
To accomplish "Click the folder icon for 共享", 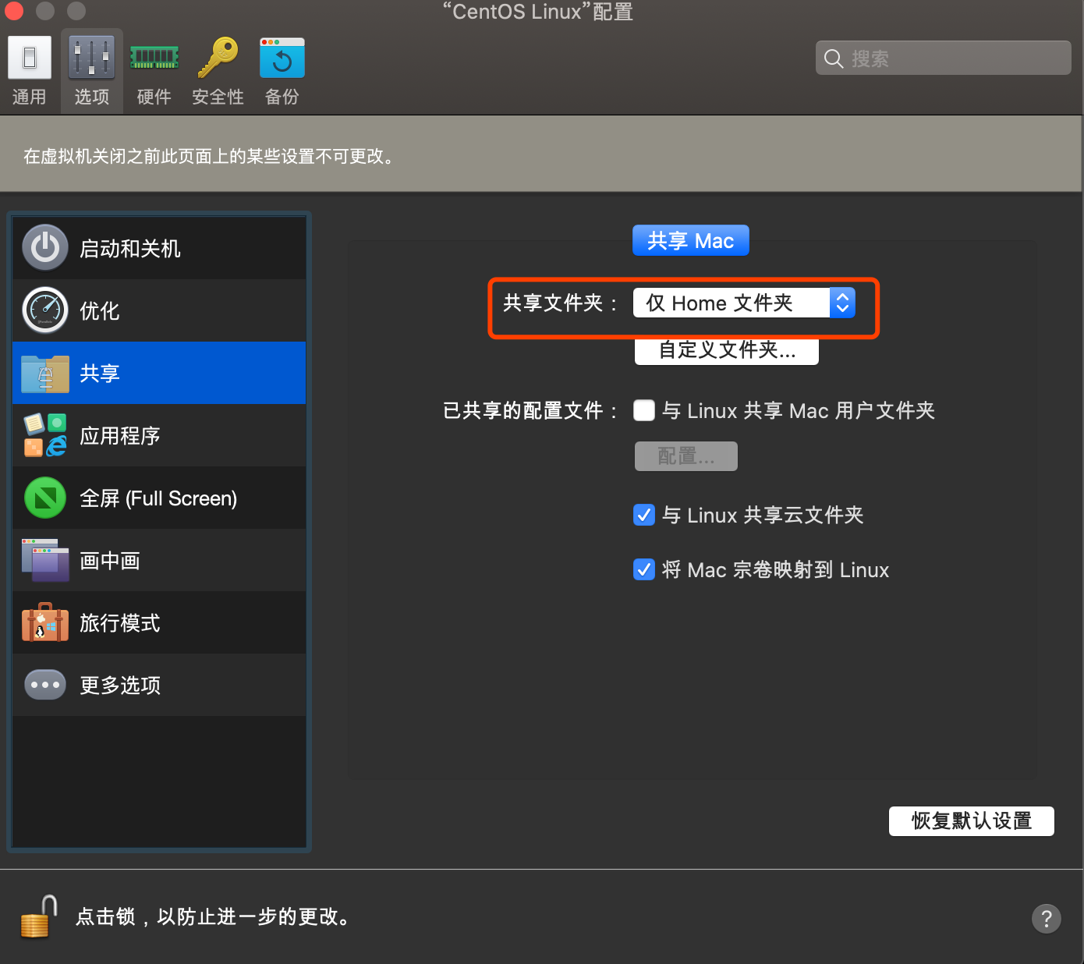I will click(45, 374).
